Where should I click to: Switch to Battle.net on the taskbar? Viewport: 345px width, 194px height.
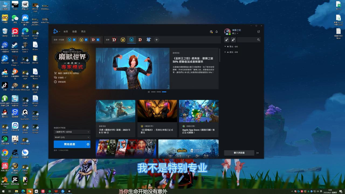tap(63, 191)
